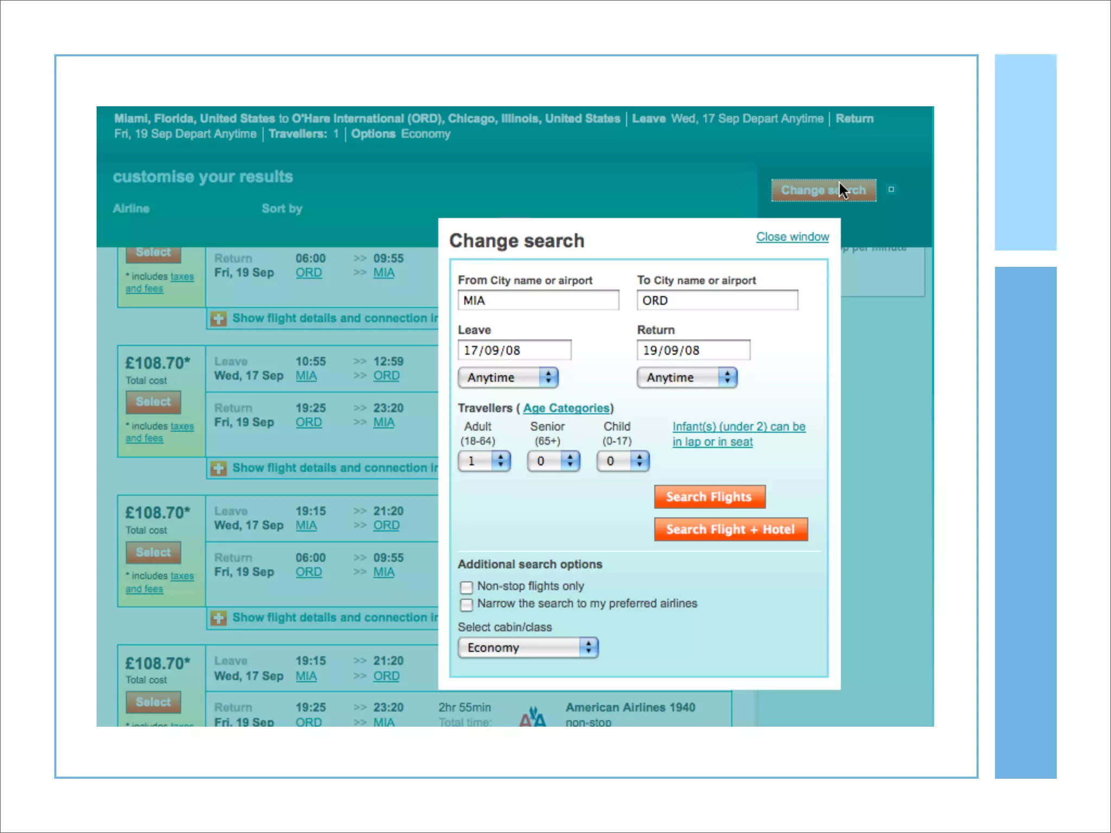1111x833 pixels.
Task: Open the Return time Anytime dropdown
Action: 687,377
